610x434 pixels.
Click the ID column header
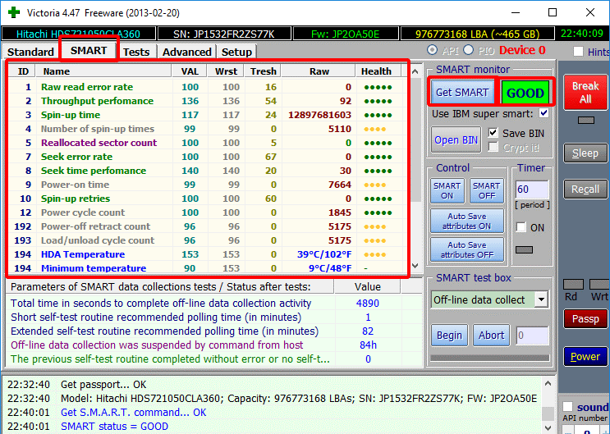[x=22, y=71]
